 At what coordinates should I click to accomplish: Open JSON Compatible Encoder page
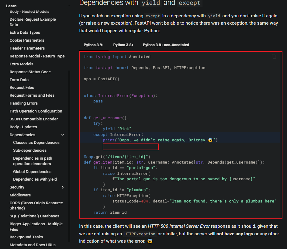(x=33, y=119)
